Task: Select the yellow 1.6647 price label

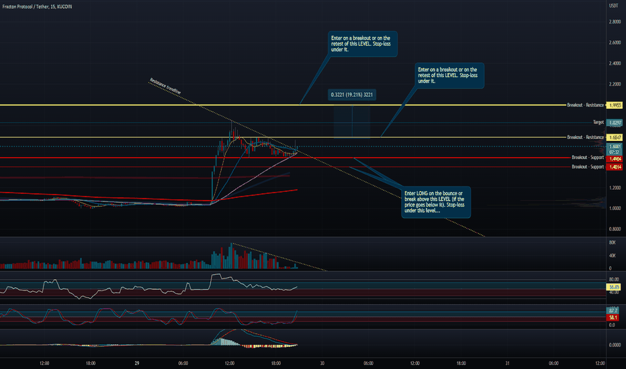Action: click(x=614, y=138)
